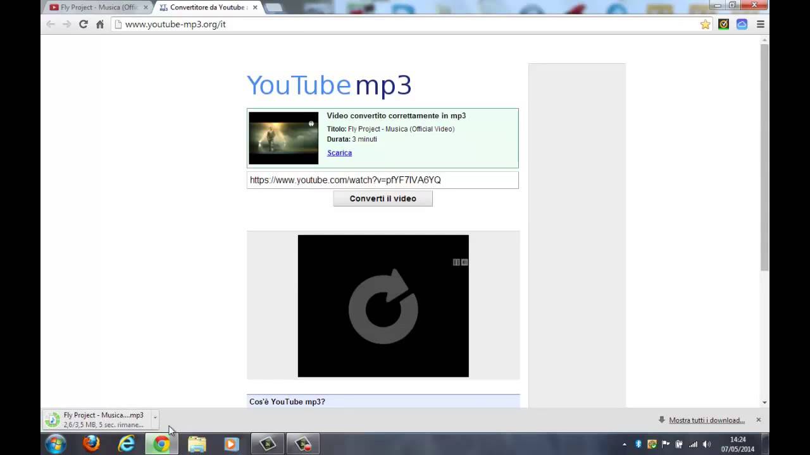
Task: Open the Windows Start menu
Action: (56, 444)
